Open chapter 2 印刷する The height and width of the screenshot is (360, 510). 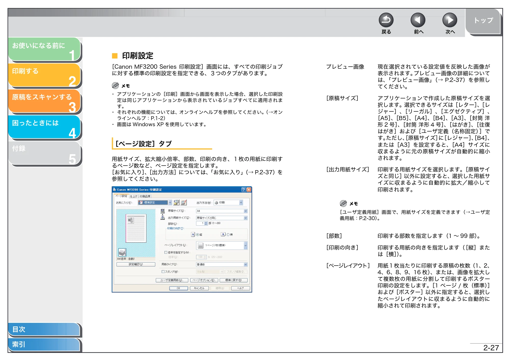44,75
